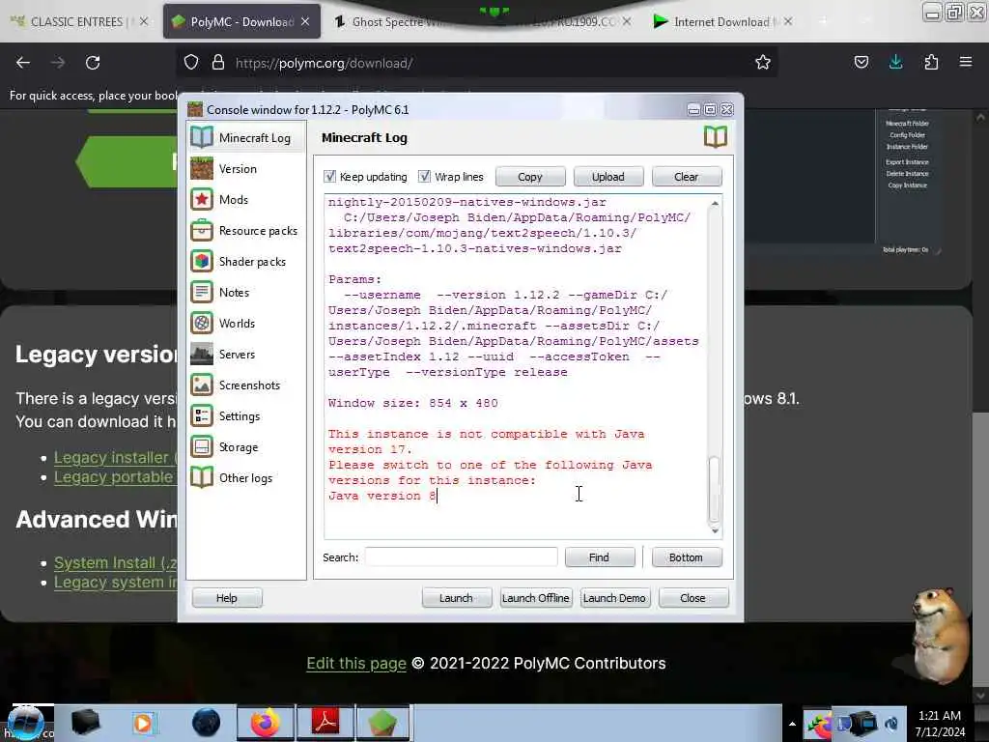Open the Edit this page link
The width and height of the screenshot is (989, 742).
click(x=356, y=663)
